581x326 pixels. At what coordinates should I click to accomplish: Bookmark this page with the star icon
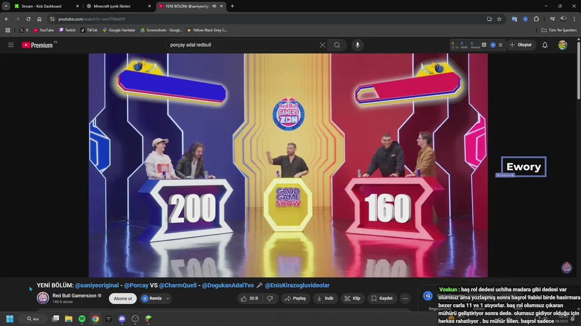[x=499, y=19]
